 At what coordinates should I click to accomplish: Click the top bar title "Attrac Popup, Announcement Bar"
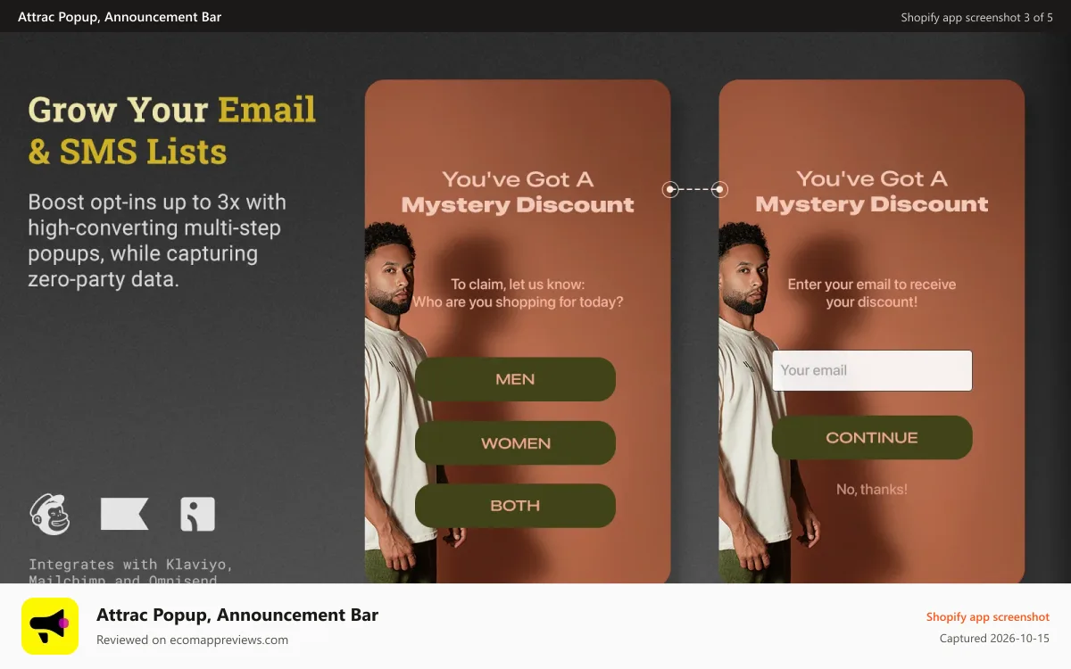[x=120, y=17]
